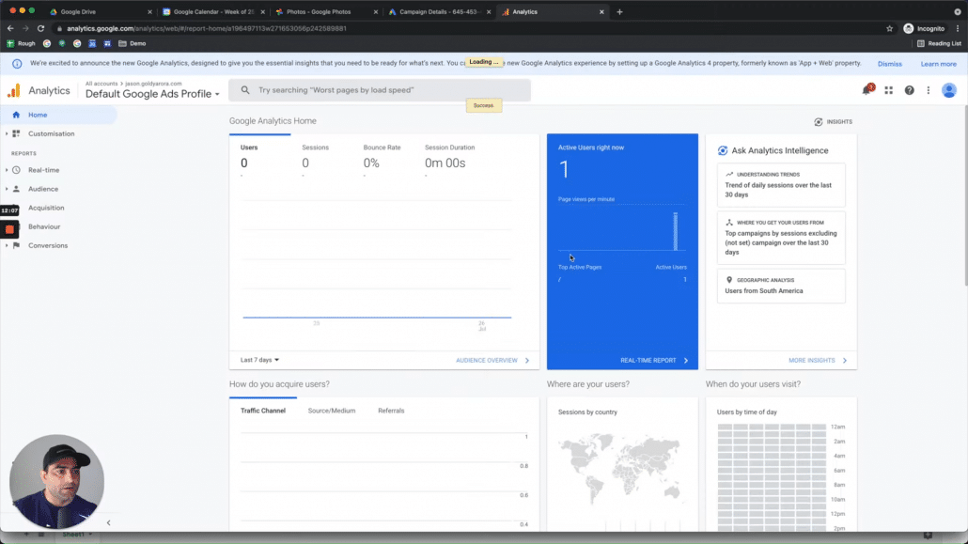Click the Sessions by country world map
The width and height of the screenshot is (968, 544).
click(619, 471)
